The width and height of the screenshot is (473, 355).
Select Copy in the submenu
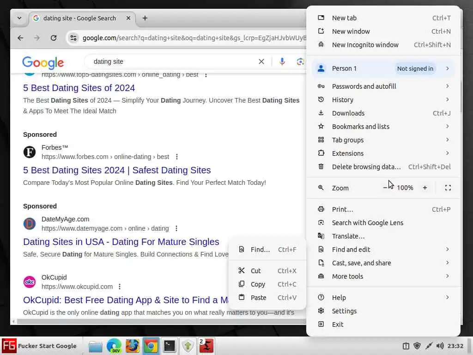267,284
